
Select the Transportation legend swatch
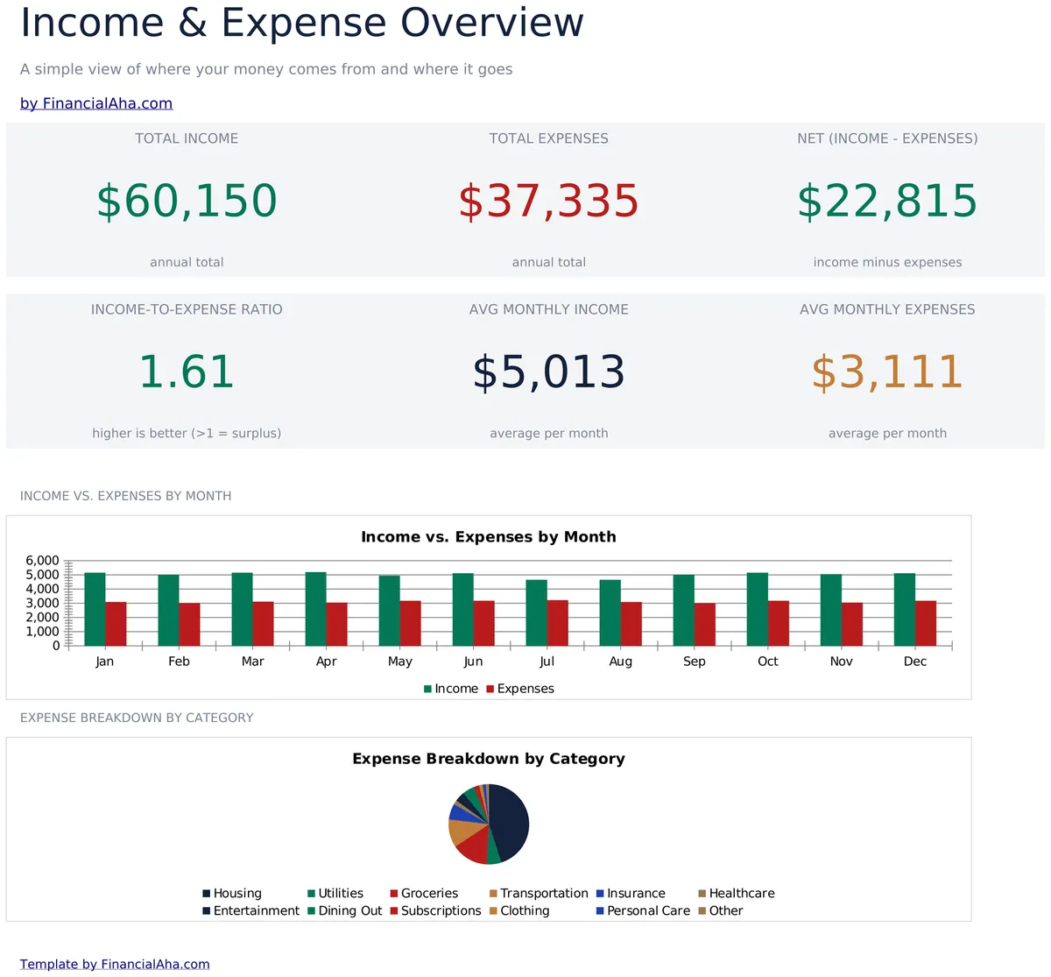click(493, 894)
